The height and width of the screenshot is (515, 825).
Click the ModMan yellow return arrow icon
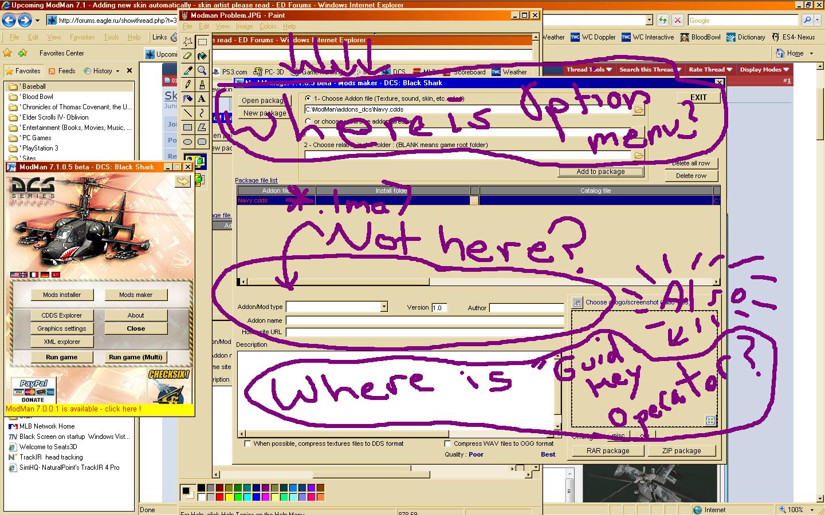pyautogui.click(x=182, y=181)
